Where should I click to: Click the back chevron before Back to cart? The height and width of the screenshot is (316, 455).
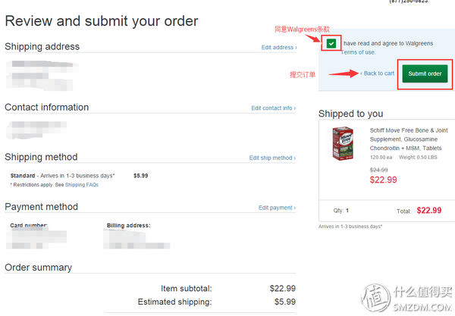click(x=361, y=74)
